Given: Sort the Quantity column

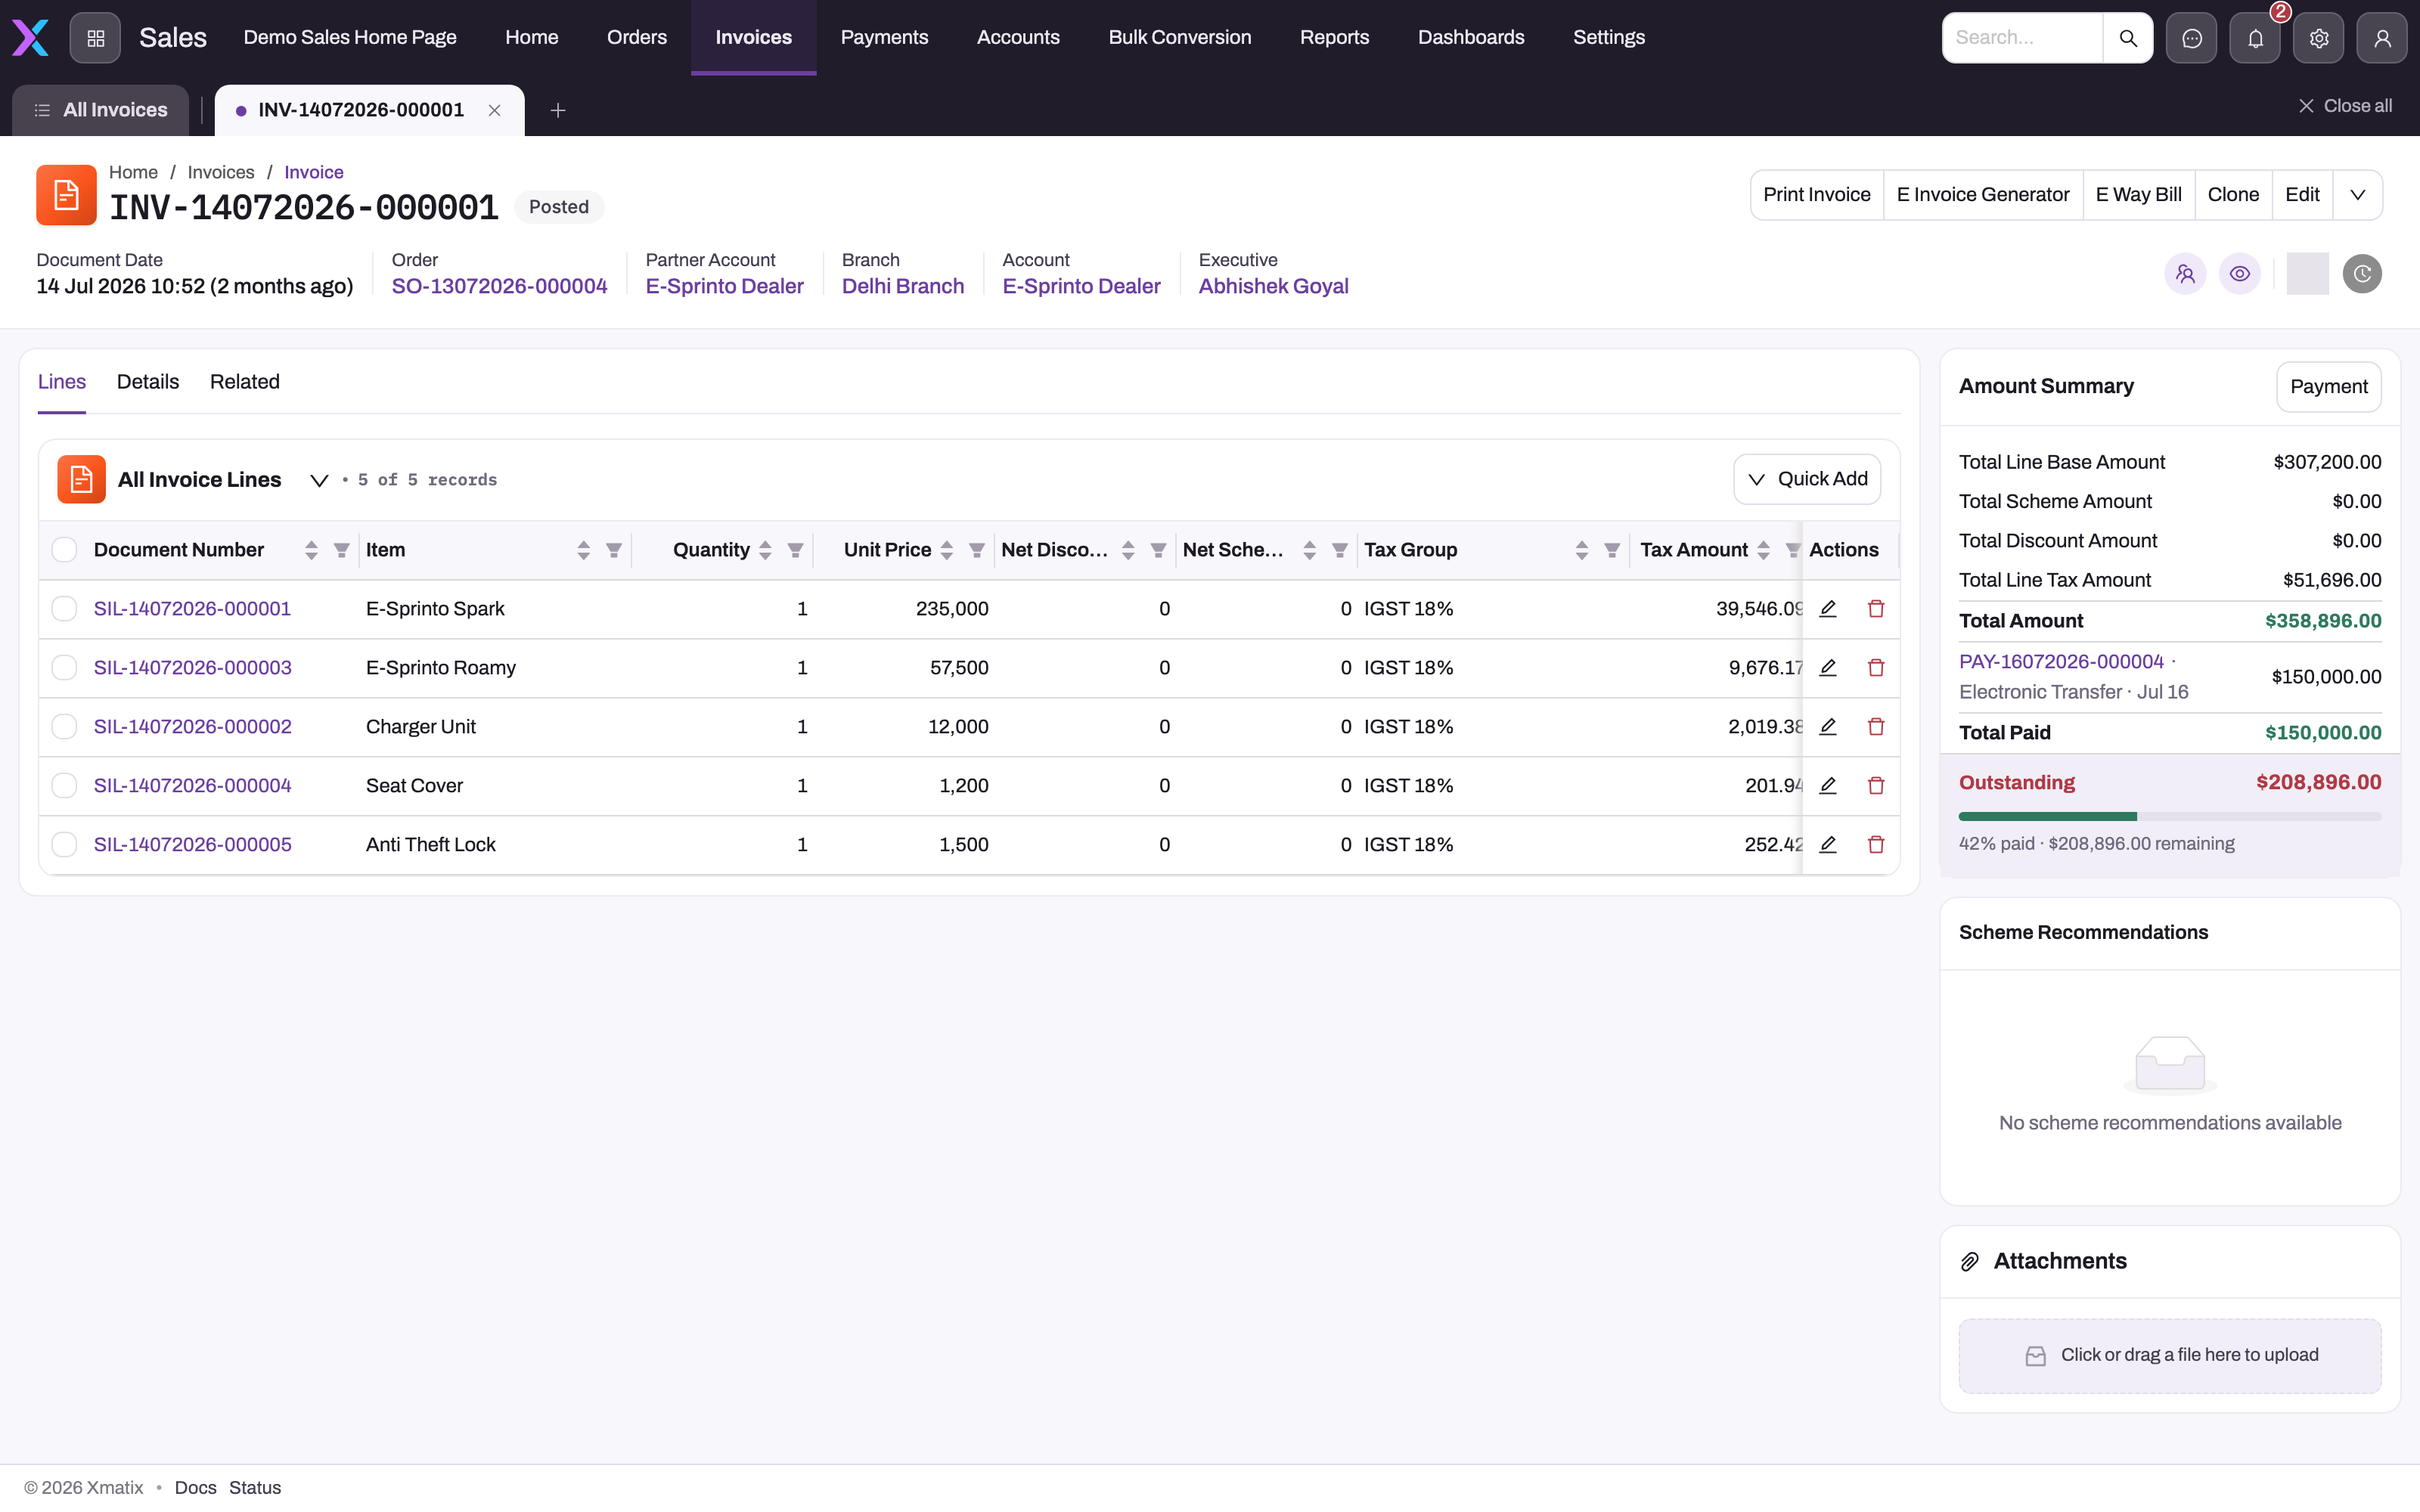Looking at the screenshot, I should 765,550.
